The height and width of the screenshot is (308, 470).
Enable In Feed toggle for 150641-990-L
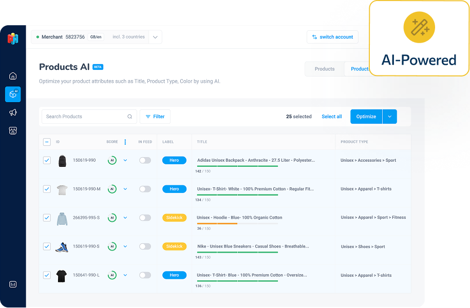click(145, 275)
